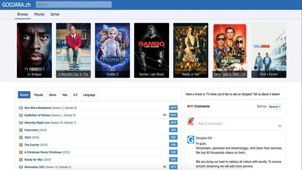Click the HDR badge on A Christmas Movie Christmas row
Viewport: 302px width, 170px height.
(x=173, y=152)
